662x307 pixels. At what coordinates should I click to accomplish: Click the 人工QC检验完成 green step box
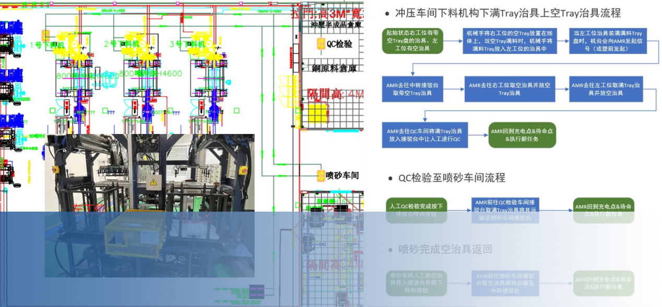(x=417, y=207)
